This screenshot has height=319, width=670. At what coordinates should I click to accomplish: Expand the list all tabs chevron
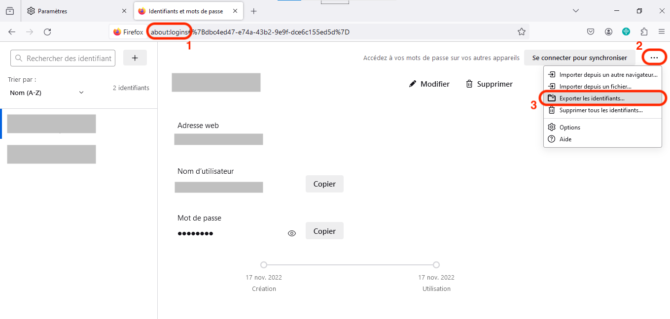(575, 11)
